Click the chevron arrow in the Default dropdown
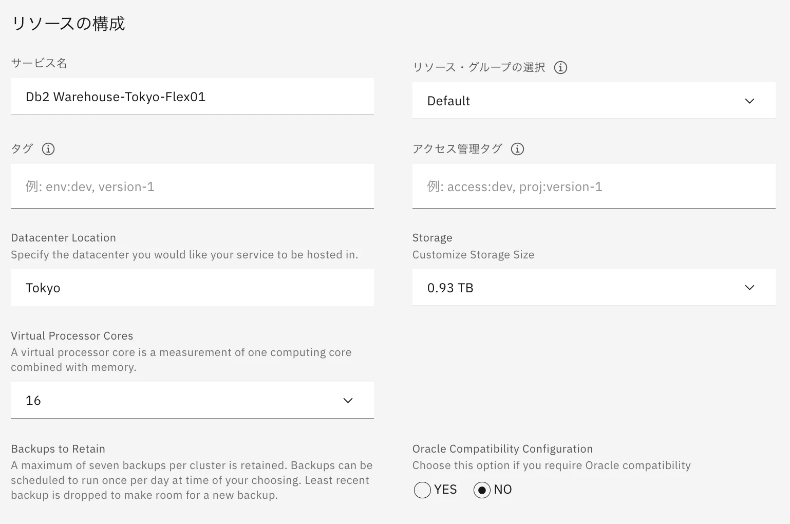 (749, 101)
